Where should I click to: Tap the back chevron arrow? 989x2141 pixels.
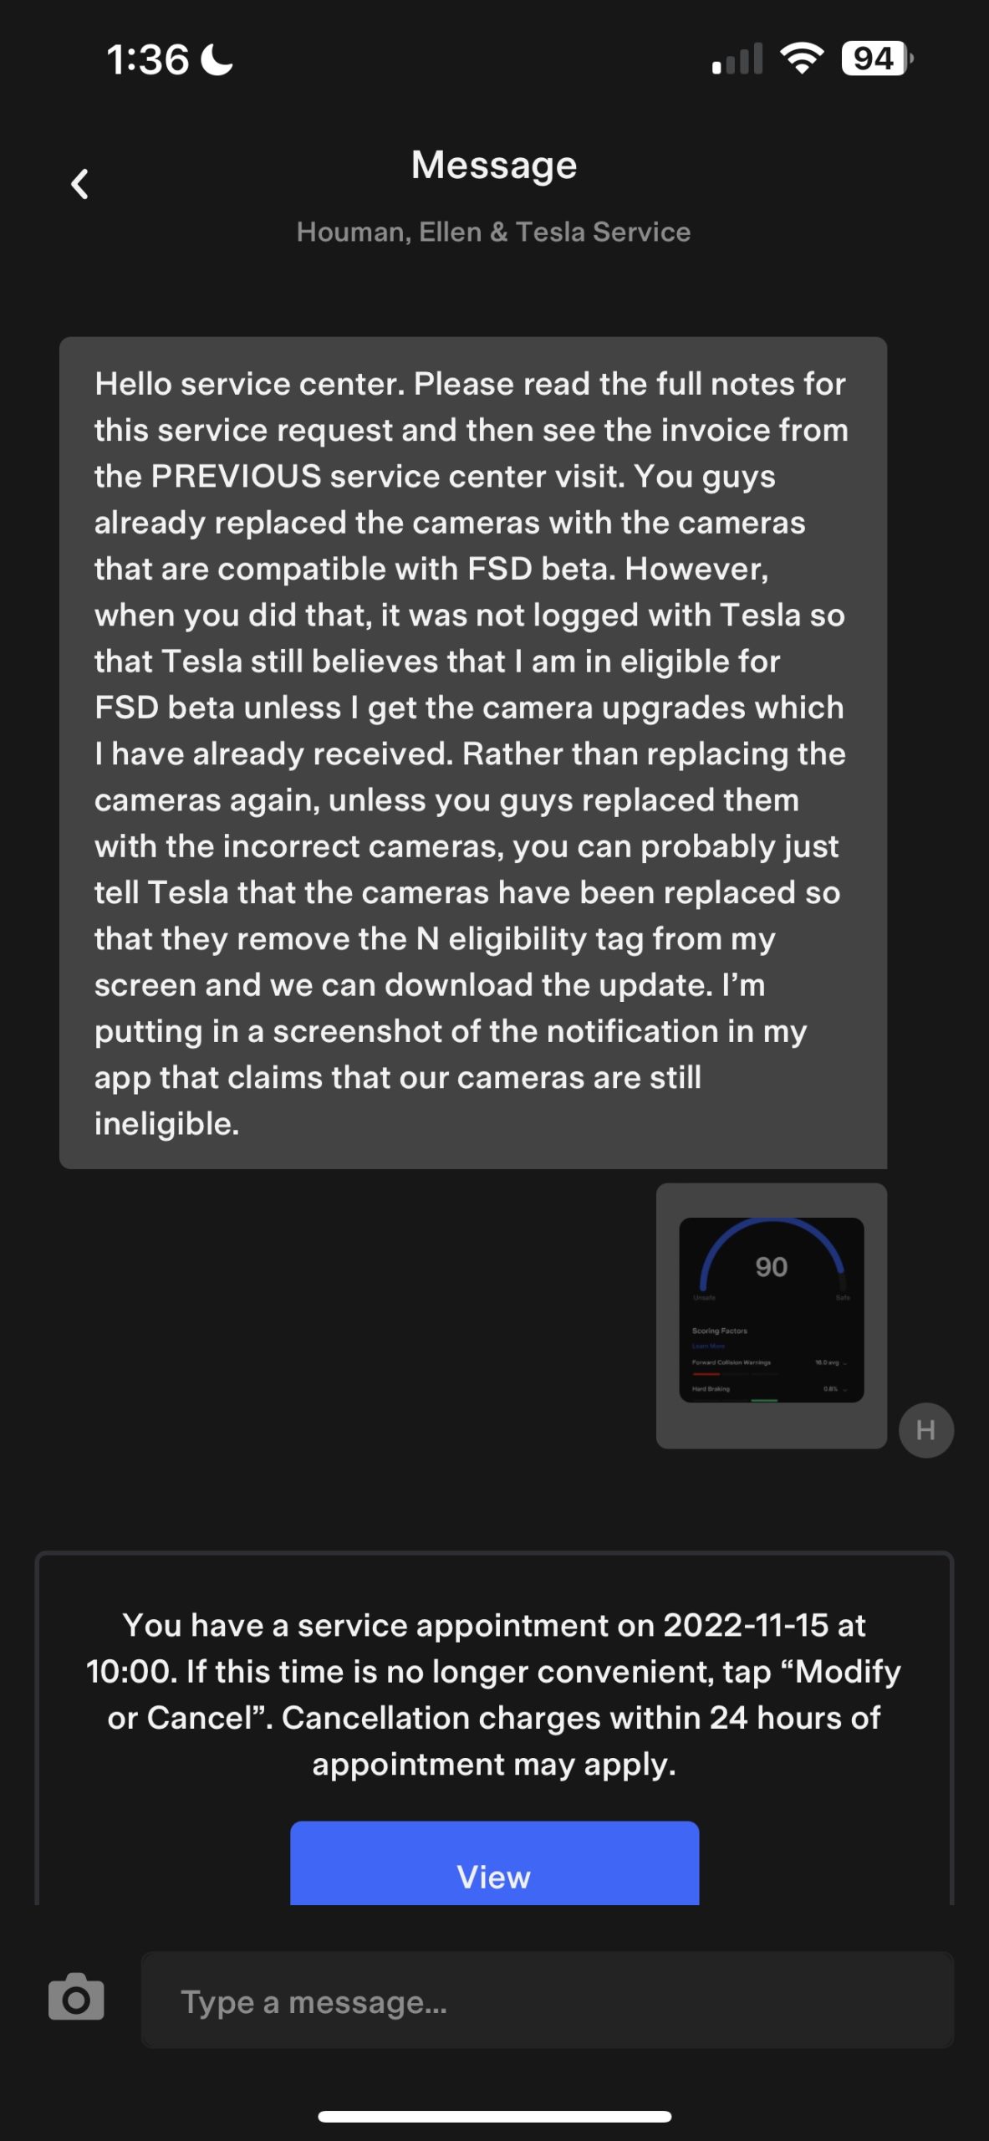click(79, 184)
